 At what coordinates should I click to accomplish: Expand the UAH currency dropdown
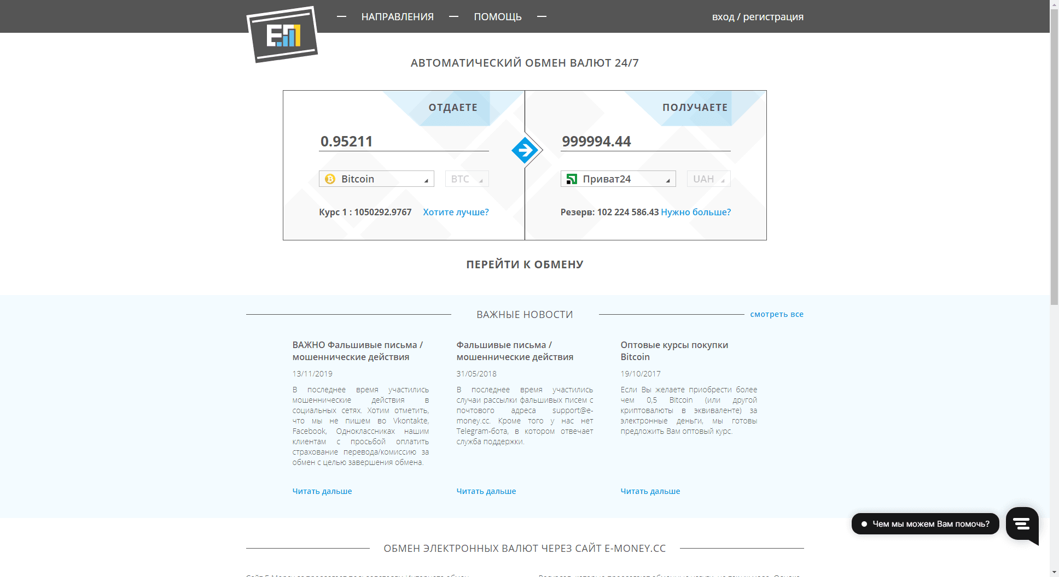click(x=708, y=179)
